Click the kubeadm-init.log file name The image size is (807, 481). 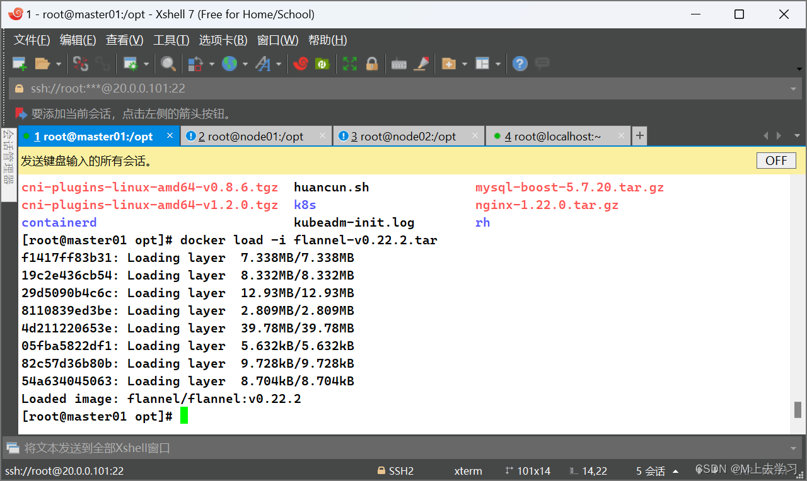[x=354, y=222]
